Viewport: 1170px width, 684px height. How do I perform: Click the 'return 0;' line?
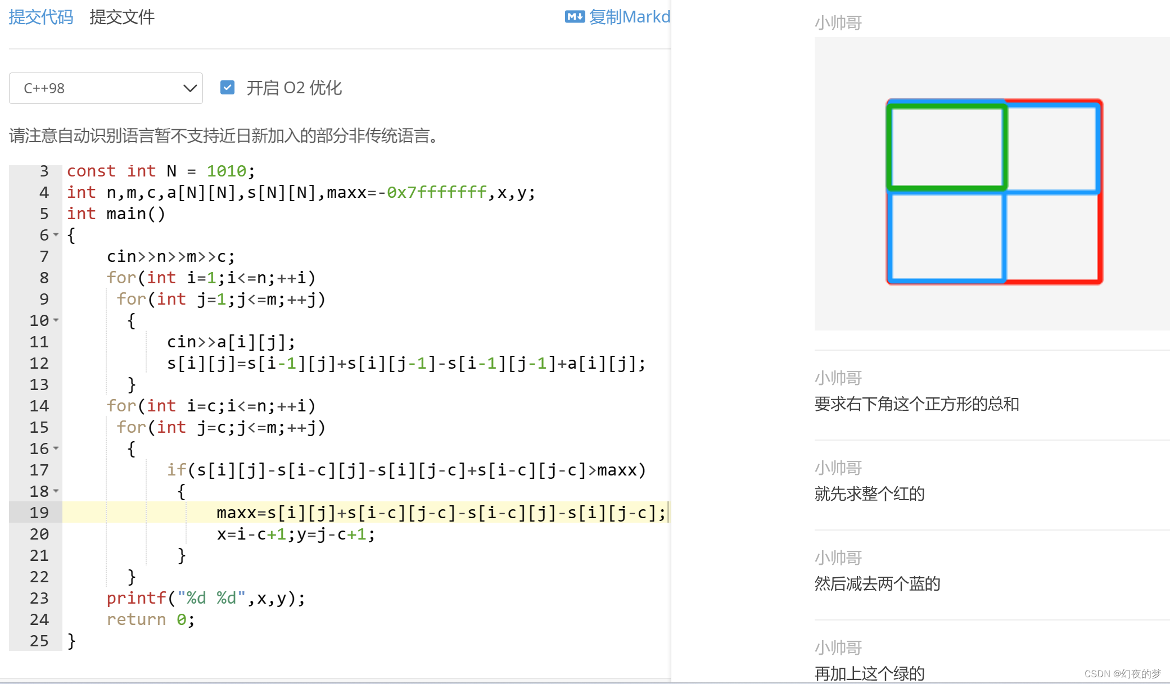pyautogui.click(x=151, y=619)
